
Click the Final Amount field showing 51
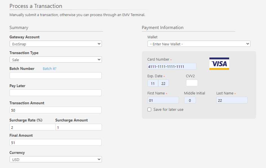[55, 143]
